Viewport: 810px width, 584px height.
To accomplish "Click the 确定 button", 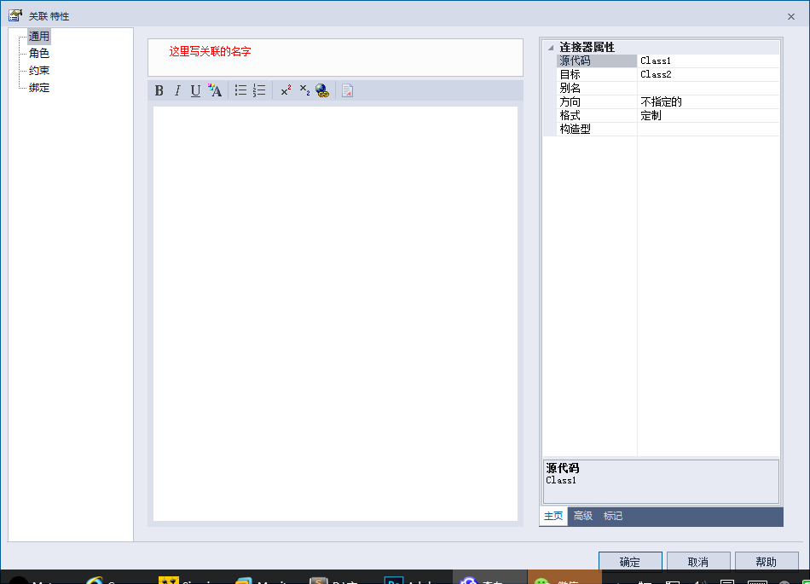I will 630,562.
